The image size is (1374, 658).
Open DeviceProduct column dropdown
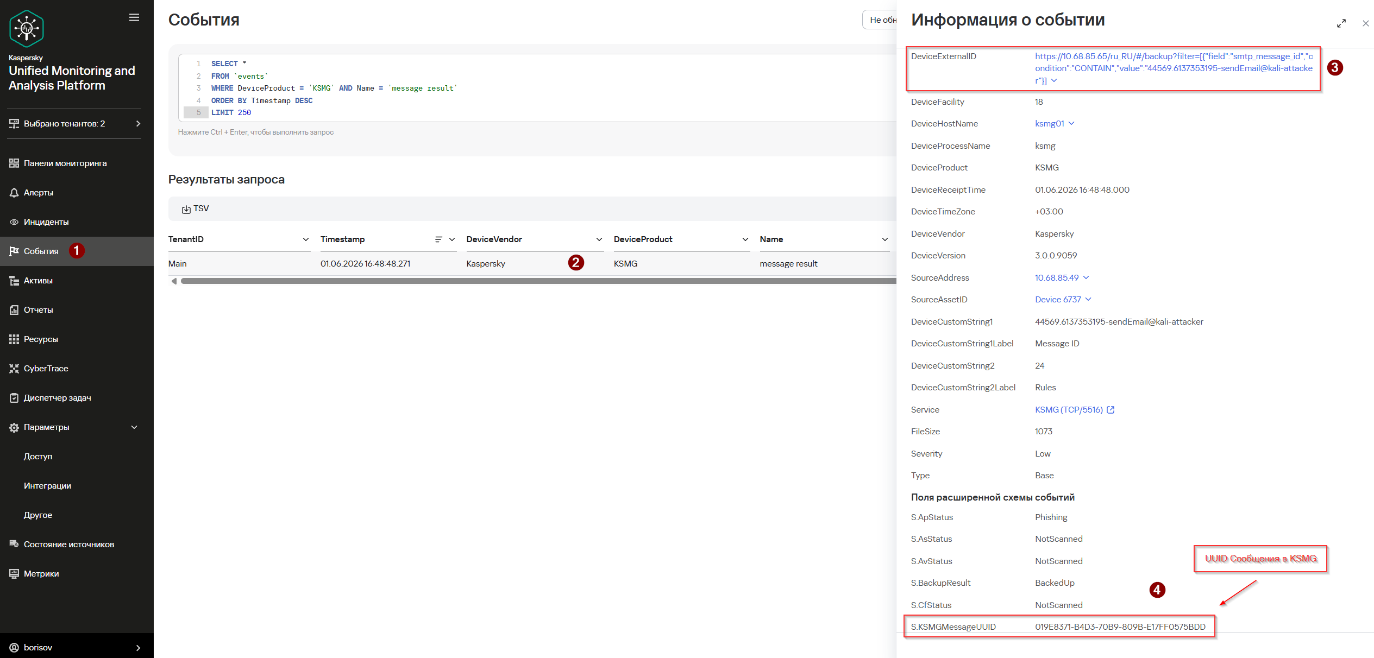[745, 239]
